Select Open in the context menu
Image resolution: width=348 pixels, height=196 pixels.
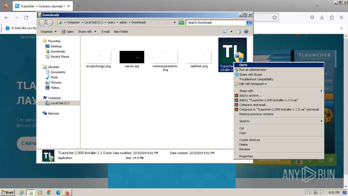tap(279, 65)
